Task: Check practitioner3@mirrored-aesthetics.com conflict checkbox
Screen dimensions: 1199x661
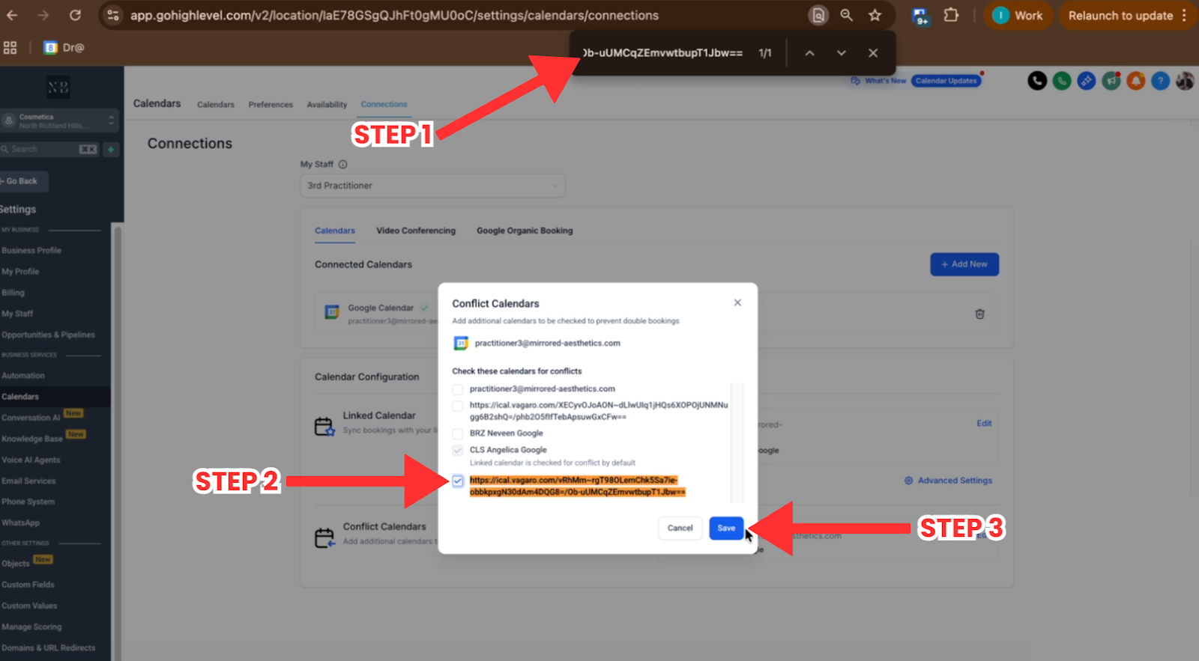Action: 457,389
